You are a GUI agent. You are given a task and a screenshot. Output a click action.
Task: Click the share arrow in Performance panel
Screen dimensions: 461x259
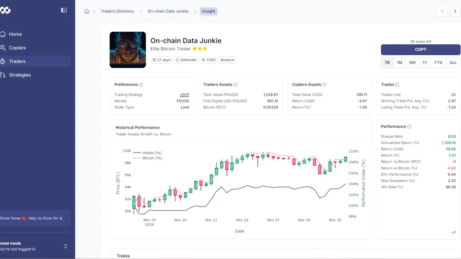click(453, 232)
